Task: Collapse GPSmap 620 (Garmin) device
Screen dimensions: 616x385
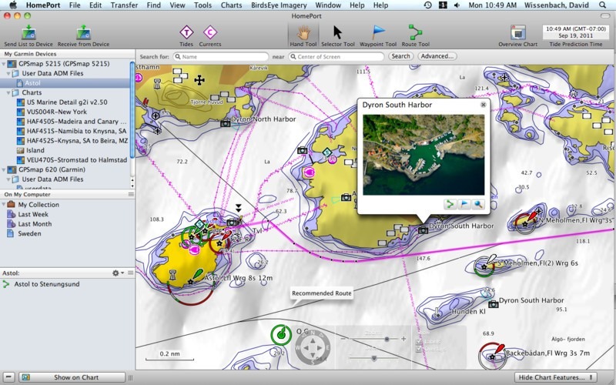Action: [x=4, y=169]
